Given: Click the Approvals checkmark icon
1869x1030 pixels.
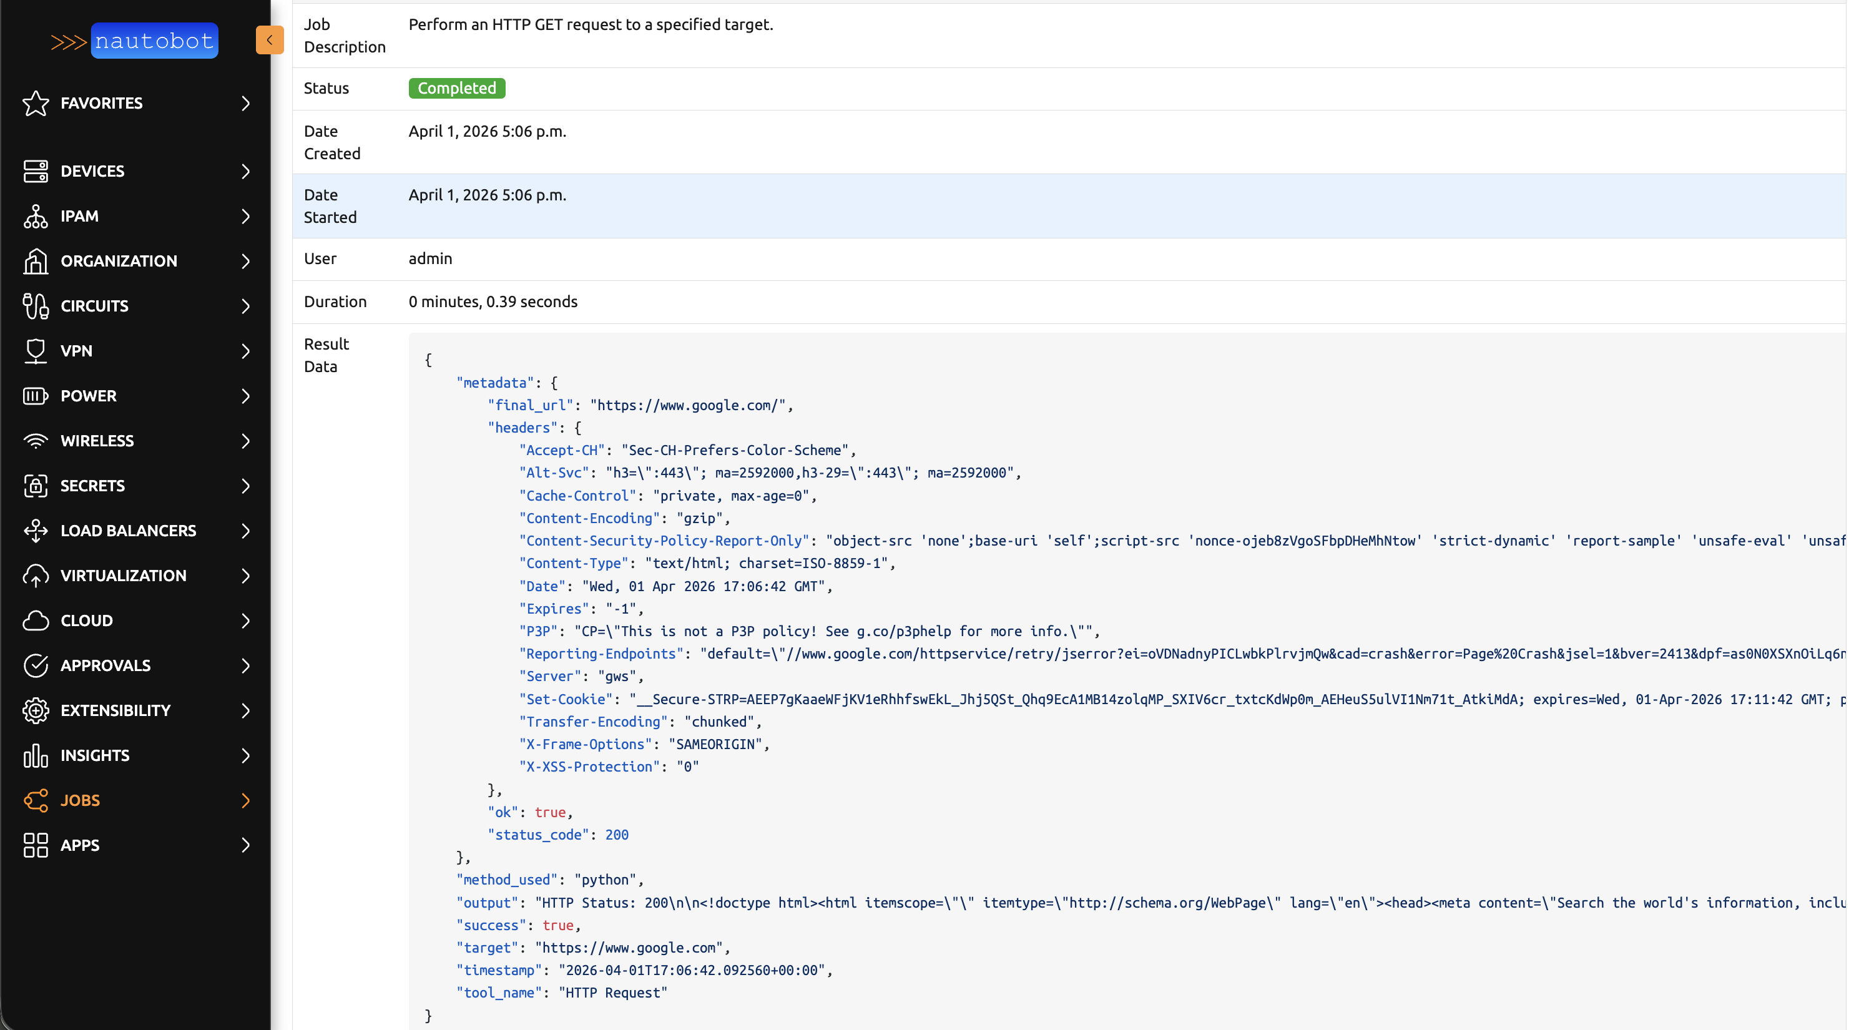Looking at the screenshot, I should [36, 666].
